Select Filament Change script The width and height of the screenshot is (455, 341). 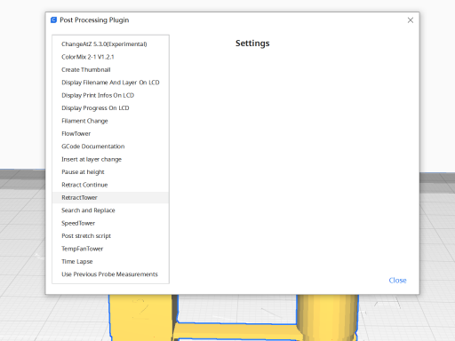[110, 121]
